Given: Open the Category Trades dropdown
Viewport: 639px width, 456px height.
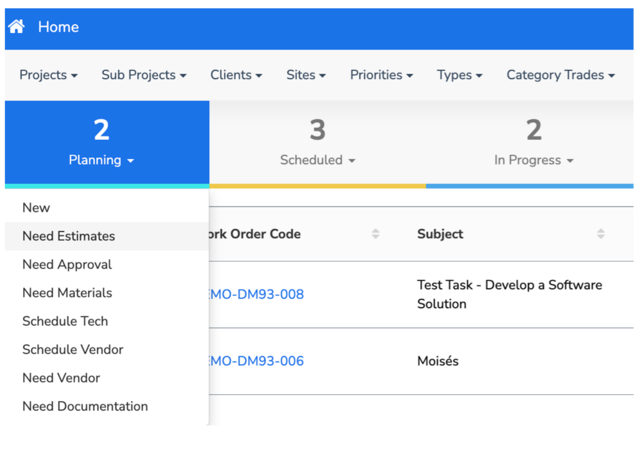Looking at the screenshot, I should (x=561, y=75).
